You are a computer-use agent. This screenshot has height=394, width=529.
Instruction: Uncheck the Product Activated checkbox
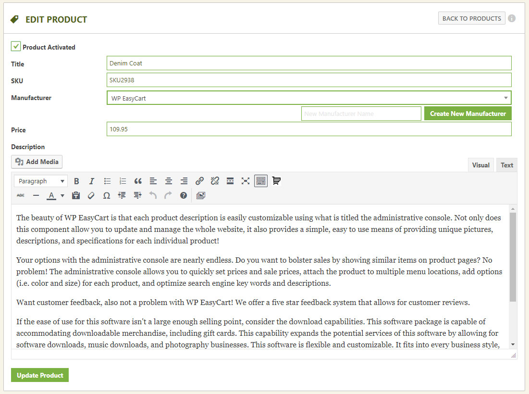[x=15, y=46]
